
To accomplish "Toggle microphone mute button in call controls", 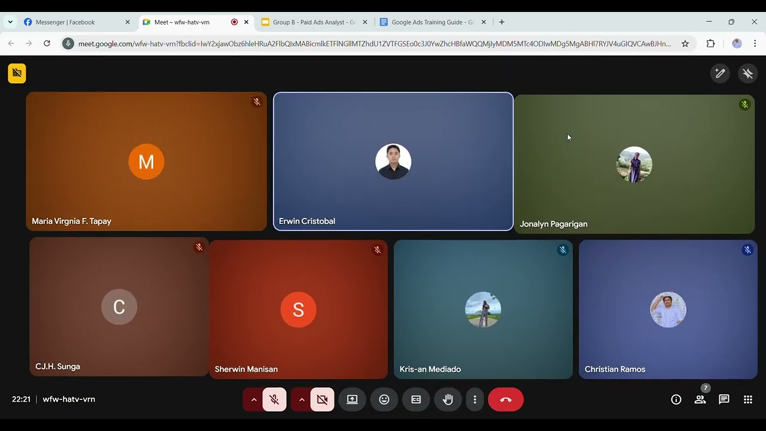I will coord(274,399).
